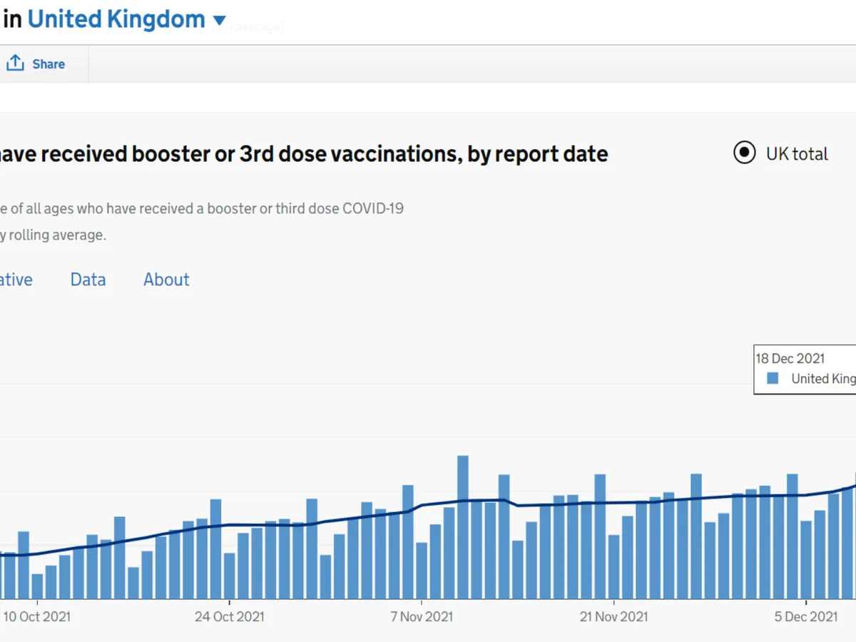
Task: Select the UK total radio button
Action: coord(744,153)
